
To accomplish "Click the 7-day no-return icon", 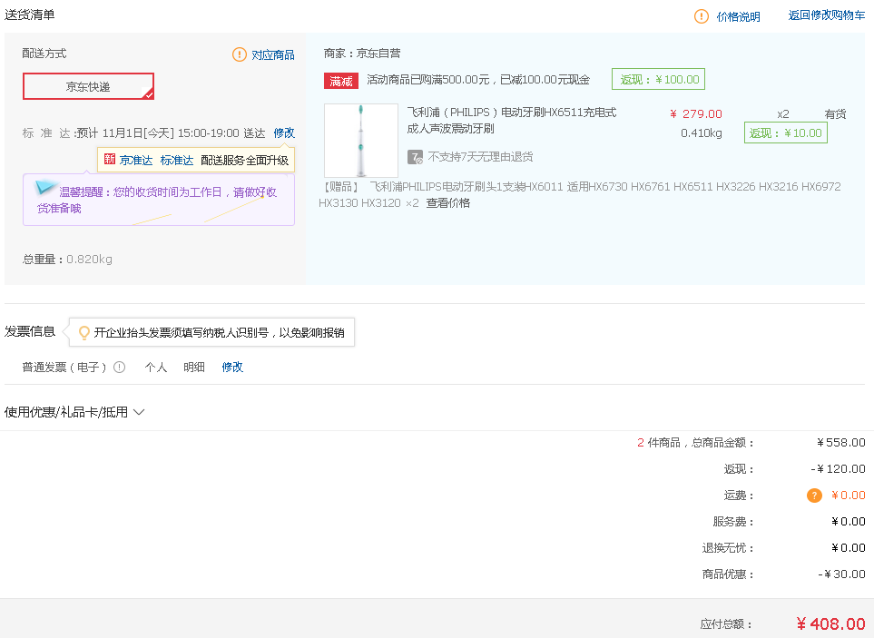I will tap(415, 157).
